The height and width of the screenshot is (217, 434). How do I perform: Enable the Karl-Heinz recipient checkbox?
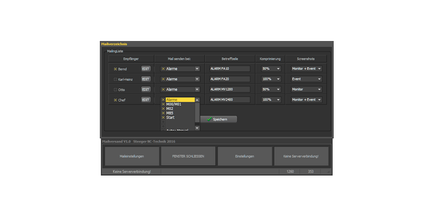115,80
